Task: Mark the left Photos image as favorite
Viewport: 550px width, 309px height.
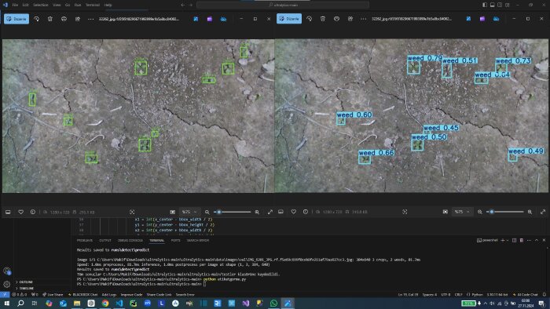Action: [x=20, y=212]
